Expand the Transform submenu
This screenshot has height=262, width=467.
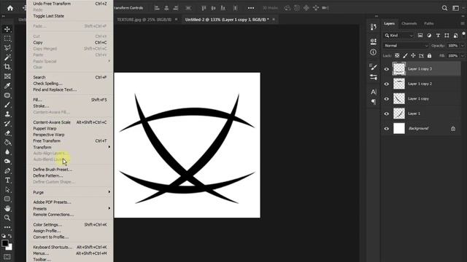pos(71,147)
